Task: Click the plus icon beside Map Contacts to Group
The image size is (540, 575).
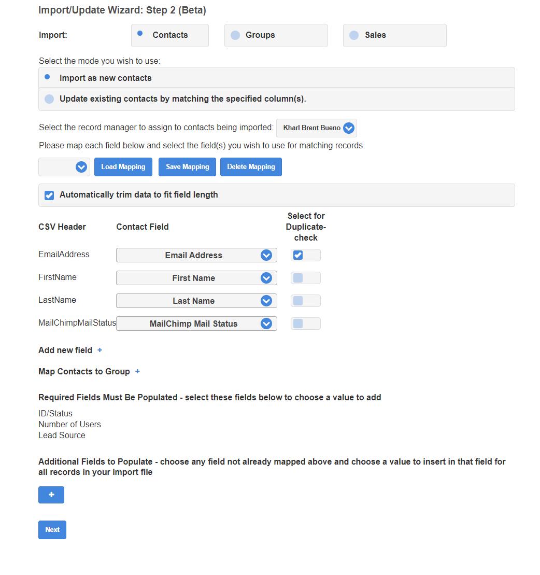Action: click(x=137, y=371)
